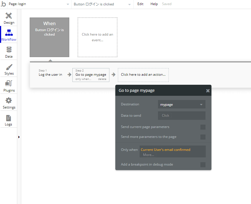Click here to add an action box

[143, 75]
